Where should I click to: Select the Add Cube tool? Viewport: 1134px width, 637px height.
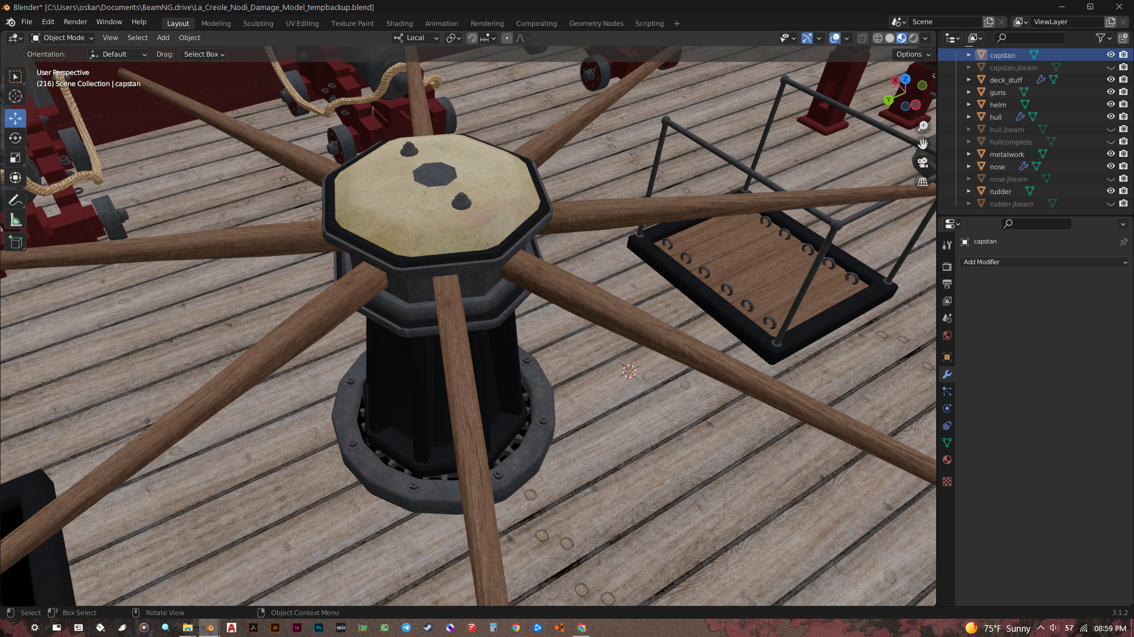(15, 242)
